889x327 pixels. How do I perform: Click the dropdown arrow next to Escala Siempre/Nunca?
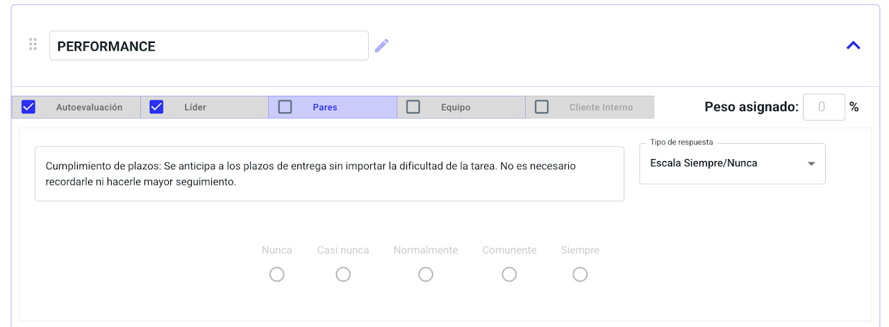[x=811, y=164]
